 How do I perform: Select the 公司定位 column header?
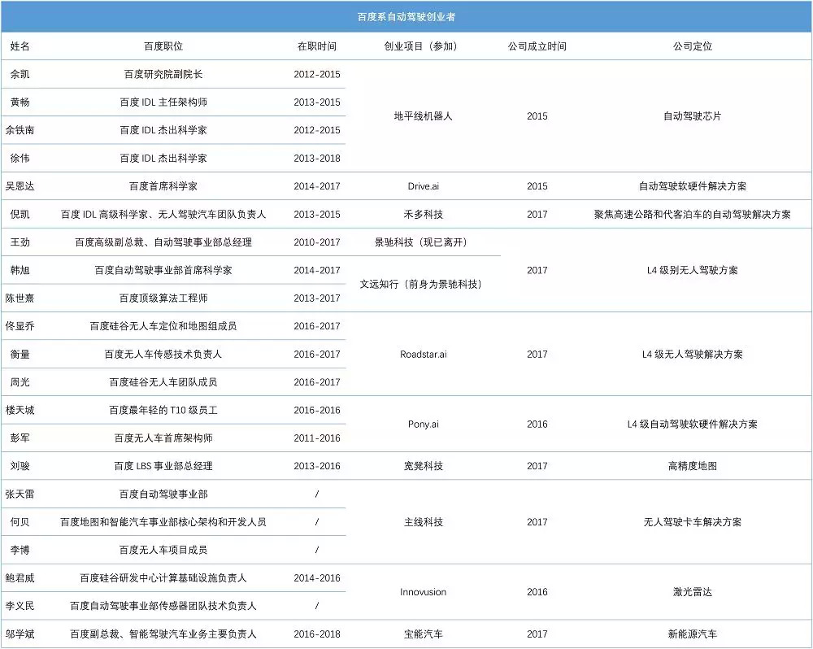(x=692, y=46)
